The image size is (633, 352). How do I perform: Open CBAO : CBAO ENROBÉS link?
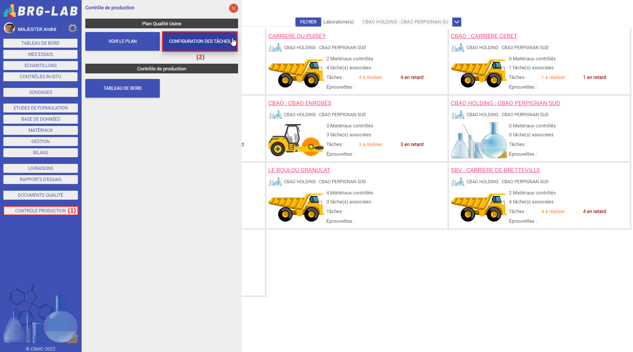click(300, 103)
